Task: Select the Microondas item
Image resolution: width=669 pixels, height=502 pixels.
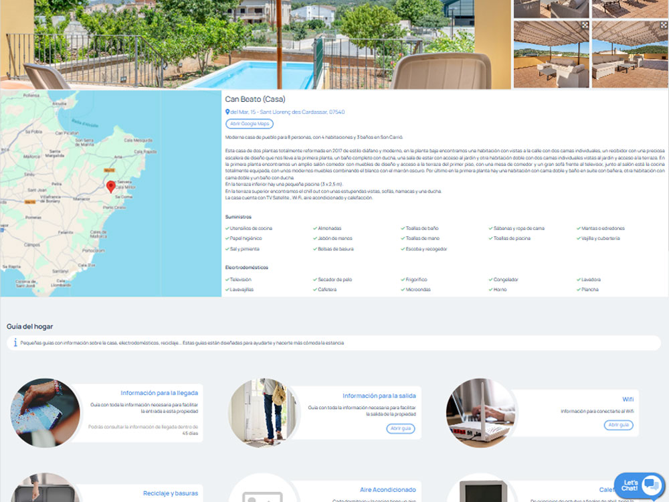Action: pos(416,290)
